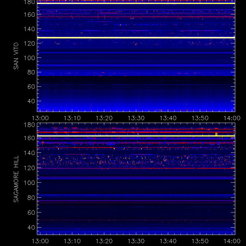Pick the 120 tick label on Sagamore Hill axis
Viewport: 246px width, 246px height.
(29, 168)
